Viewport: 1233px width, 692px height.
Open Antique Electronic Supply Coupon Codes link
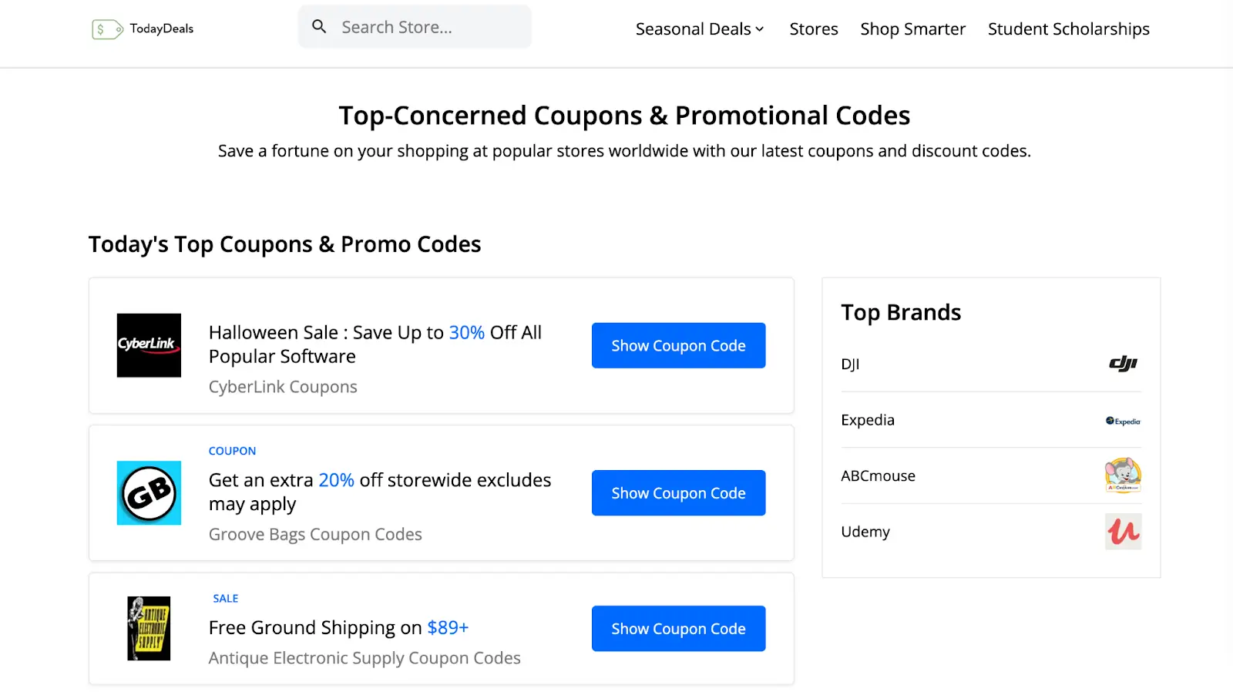click(x=364, y=657)
